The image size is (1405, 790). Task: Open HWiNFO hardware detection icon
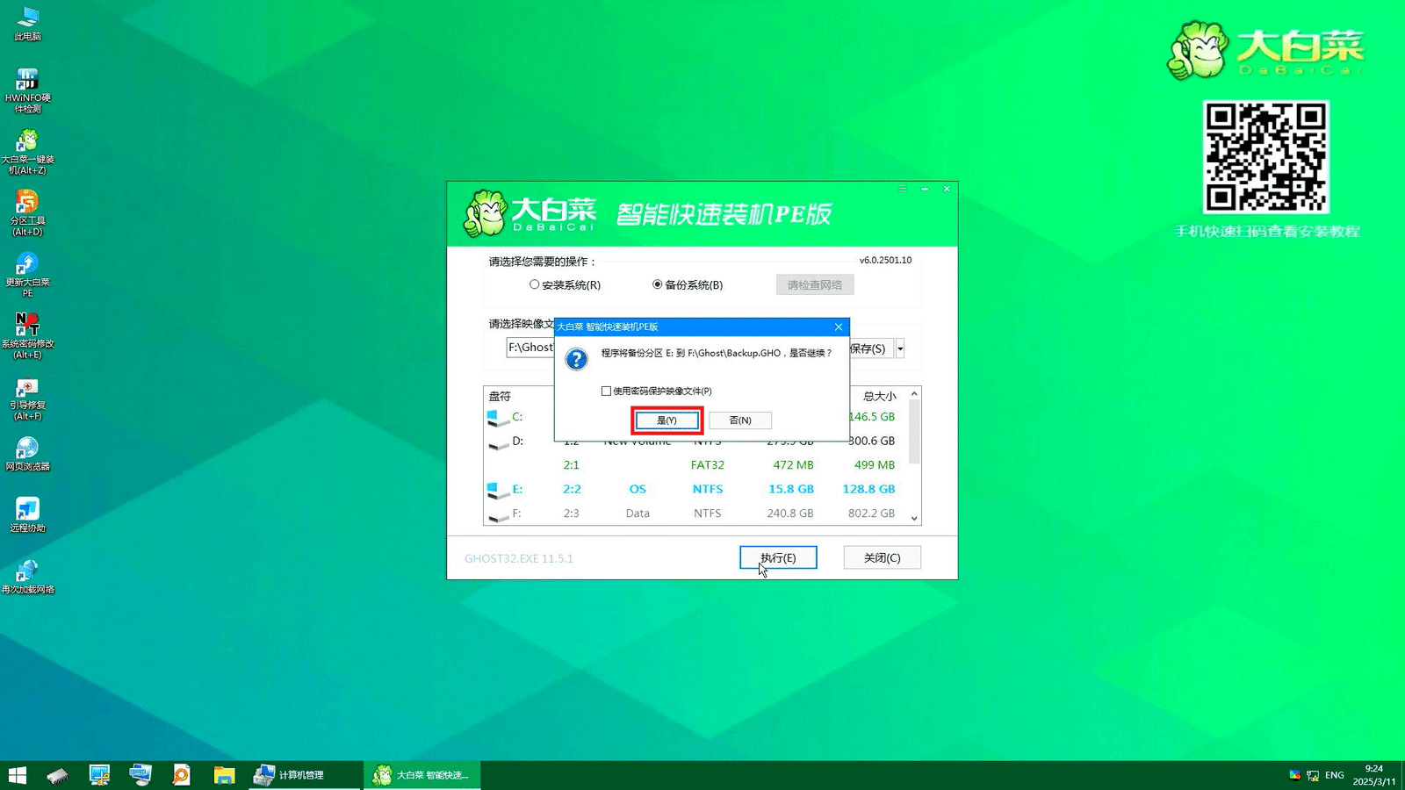(x=27, y=90)
